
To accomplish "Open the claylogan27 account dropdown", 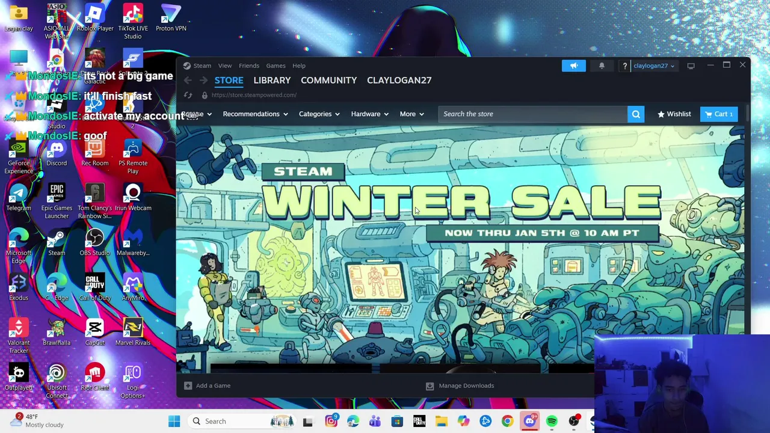I will point(653,66).
